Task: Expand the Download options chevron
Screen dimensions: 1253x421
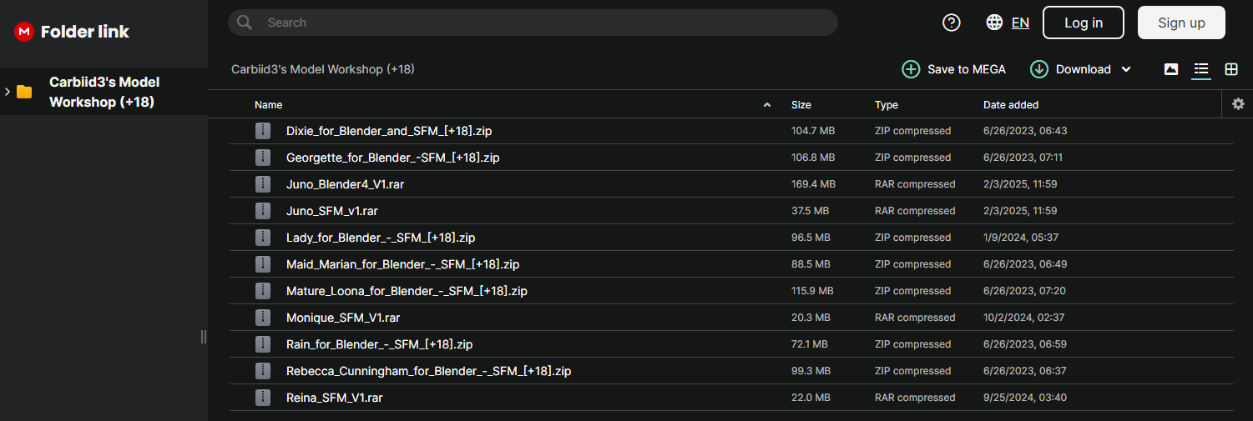Action: click(x=1126, y=69)
